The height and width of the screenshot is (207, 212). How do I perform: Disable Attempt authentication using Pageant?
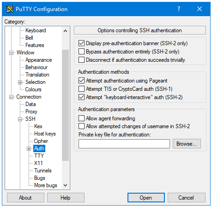81,80
